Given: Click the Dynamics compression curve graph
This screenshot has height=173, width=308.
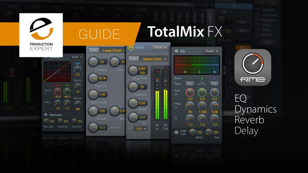Looking at the screenshot, I should 57,71.
